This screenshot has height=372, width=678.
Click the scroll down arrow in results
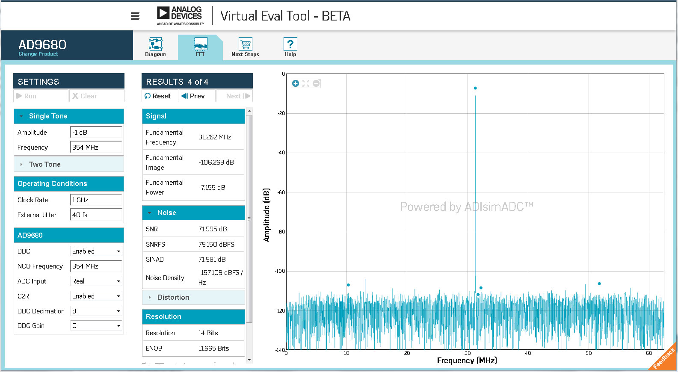pyautogui.click(x=249, y=360)
